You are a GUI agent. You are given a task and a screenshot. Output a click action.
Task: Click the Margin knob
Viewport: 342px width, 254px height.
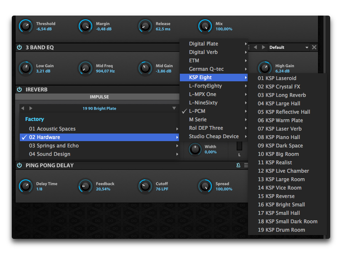85,26
